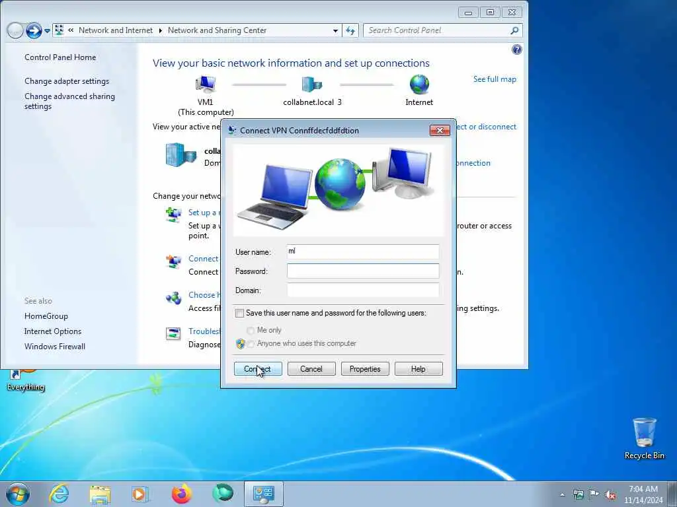Enable Save this user name and password
The height and width of the screenshot is (507, 677).
coord(239,313)
